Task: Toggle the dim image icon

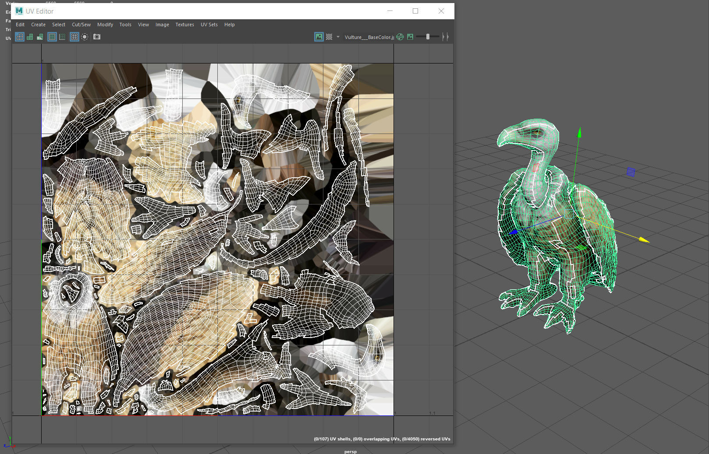Action: [x=410, y=37]
